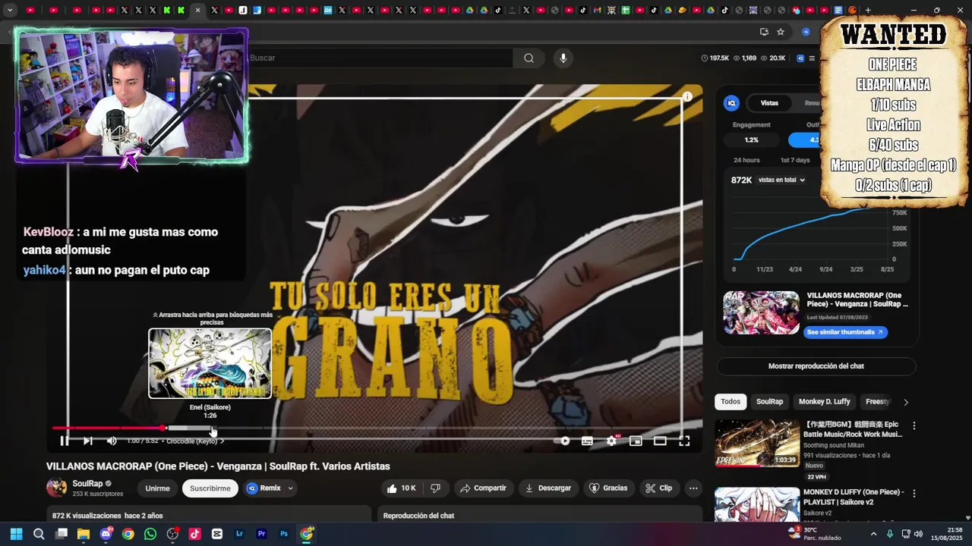Select the SoulRap filter chip
The image size is (972, 546).
click(769, 402)
